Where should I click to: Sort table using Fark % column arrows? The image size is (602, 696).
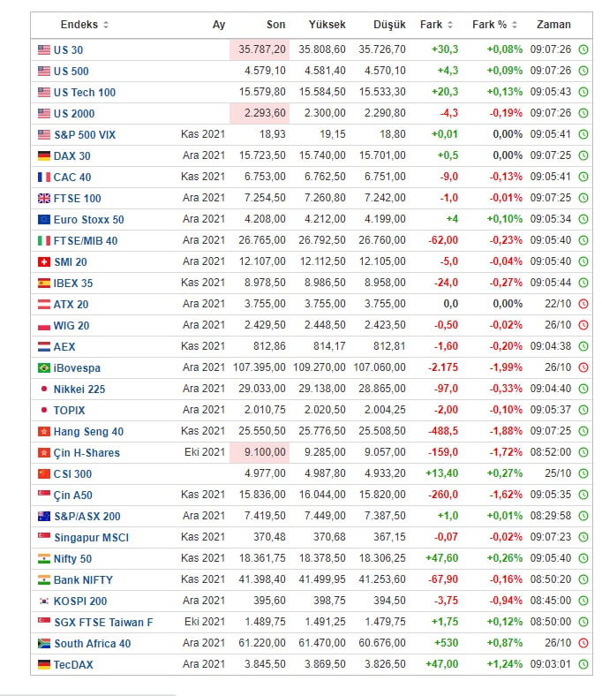coord(514,25)
